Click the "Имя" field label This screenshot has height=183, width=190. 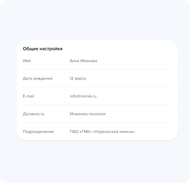pyautogui.click(x=27, y=61)
